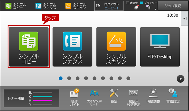This screenshot has height=111, width=189.
Task: Tap シンプルファクス shortcut in top bar
Action: pos(46,6)
